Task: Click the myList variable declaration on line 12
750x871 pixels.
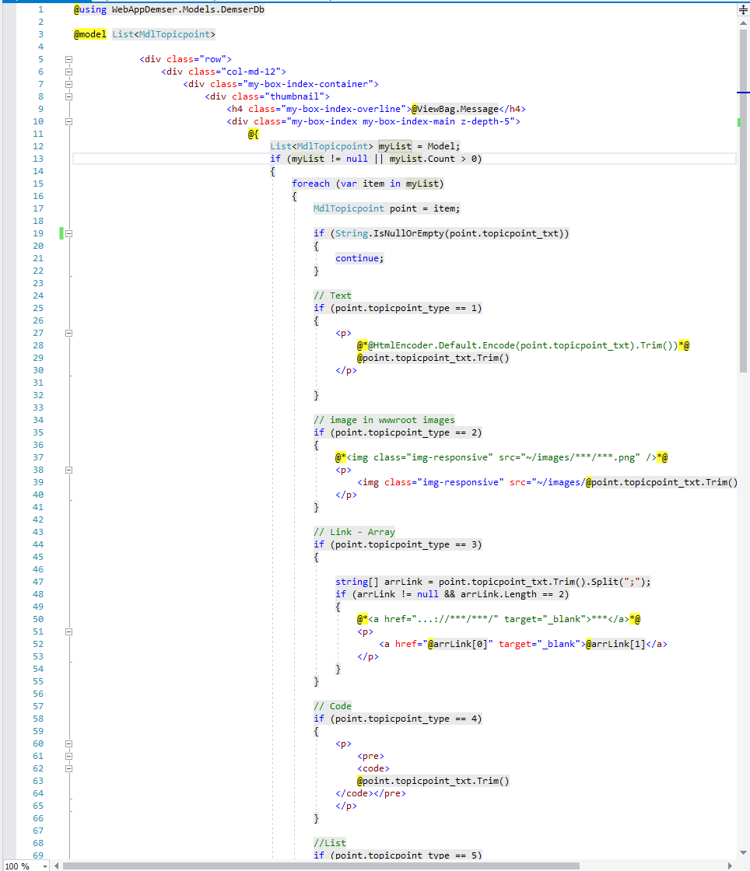Action: pos(395,146)
